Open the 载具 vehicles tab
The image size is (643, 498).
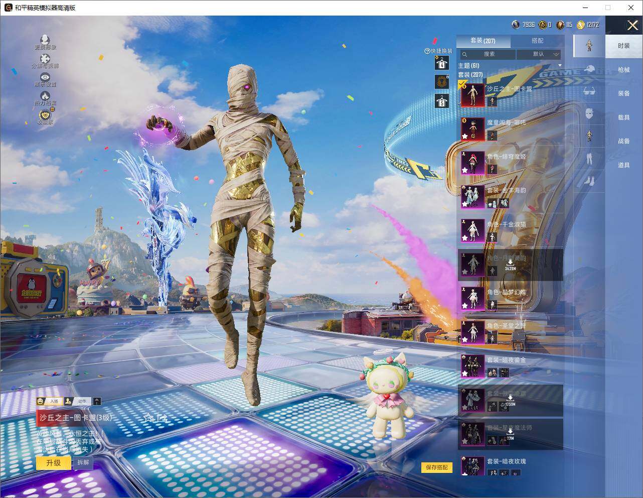[624, 117]
